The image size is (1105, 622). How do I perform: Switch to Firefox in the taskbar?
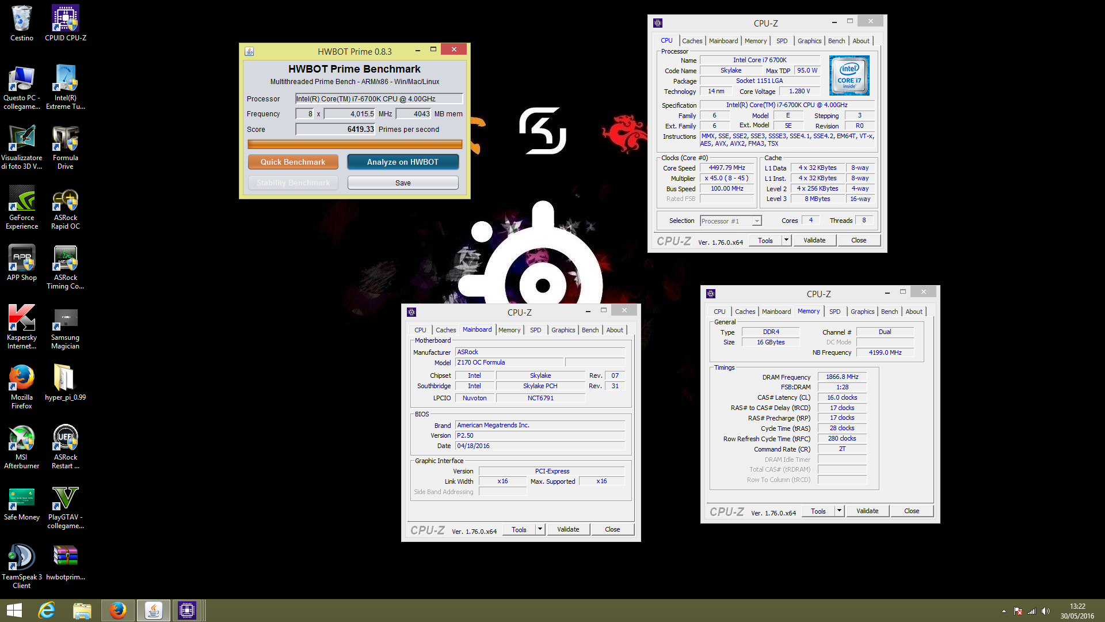(118, 610)
